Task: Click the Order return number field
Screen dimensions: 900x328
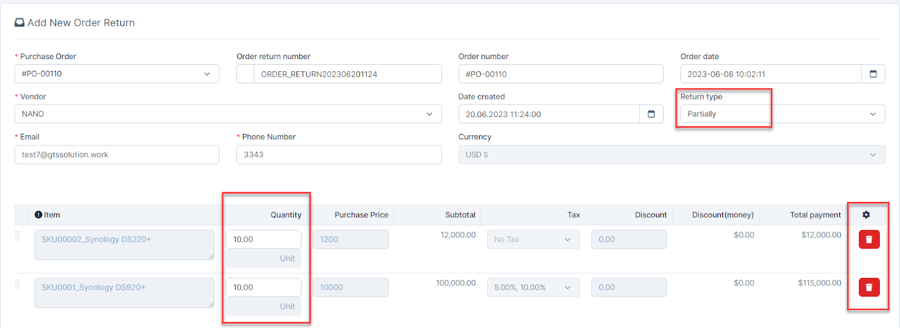Action: (346, 74)
